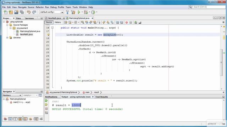
Task: Toggle Rectangular Selection icon in editor toolbar
Action: 99,23
